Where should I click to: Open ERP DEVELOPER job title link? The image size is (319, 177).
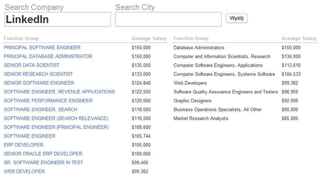pos(23,145)
